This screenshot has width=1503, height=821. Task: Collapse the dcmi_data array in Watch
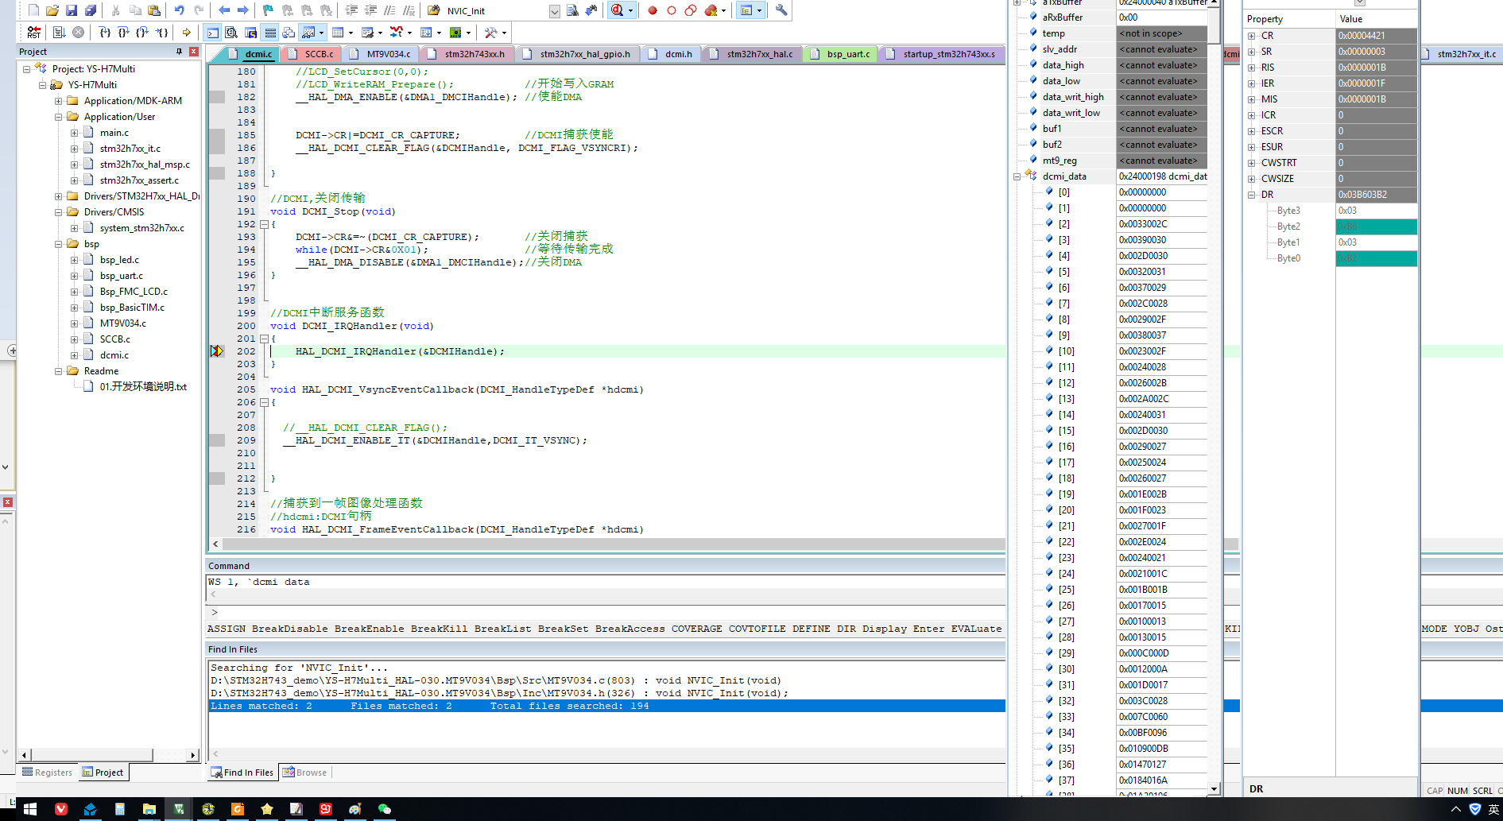(1017, 176)
